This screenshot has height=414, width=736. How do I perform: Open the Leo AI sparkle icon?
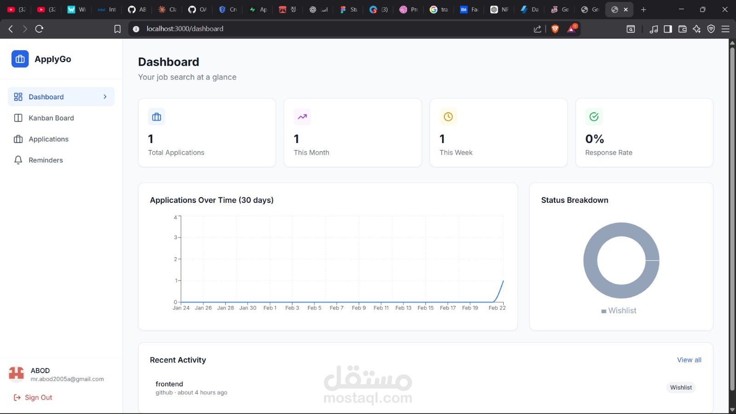697,29
